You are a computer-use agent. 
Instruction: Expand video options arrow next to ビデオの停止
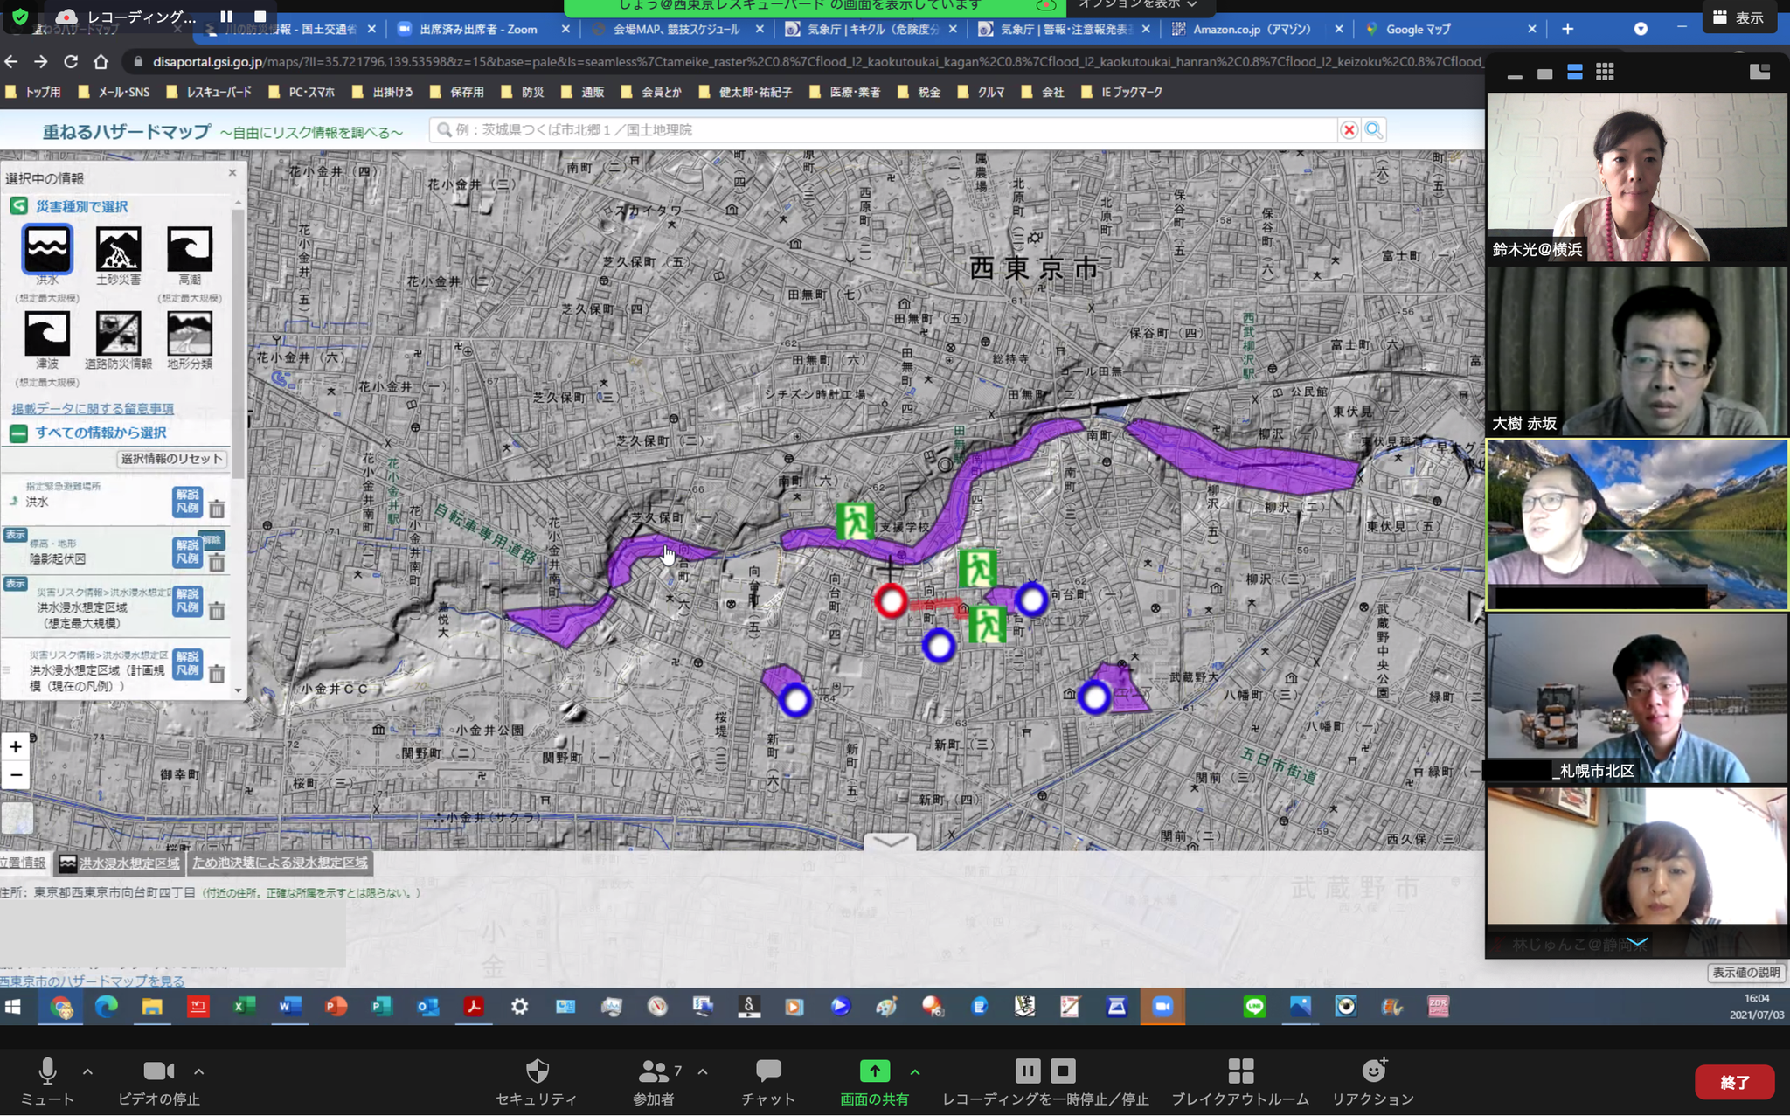tap(198, 1071)
